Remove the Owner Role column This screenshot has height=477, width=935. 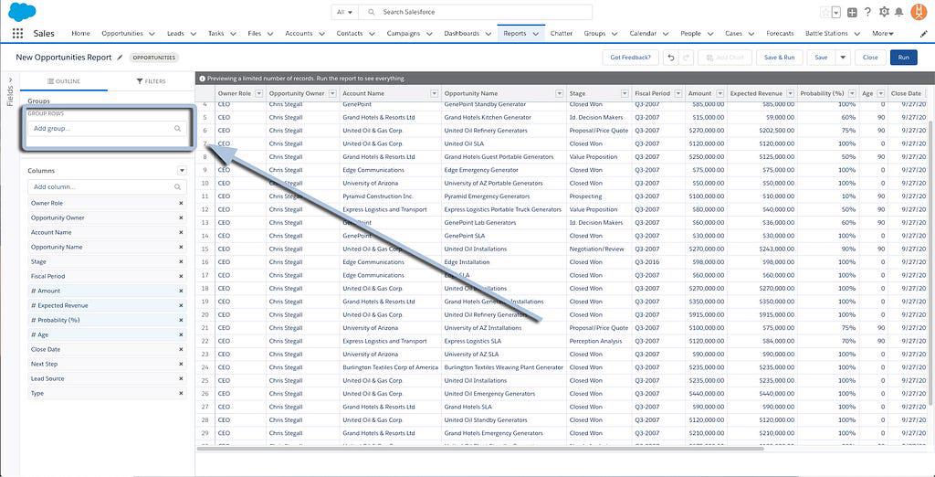coord(181,203)
